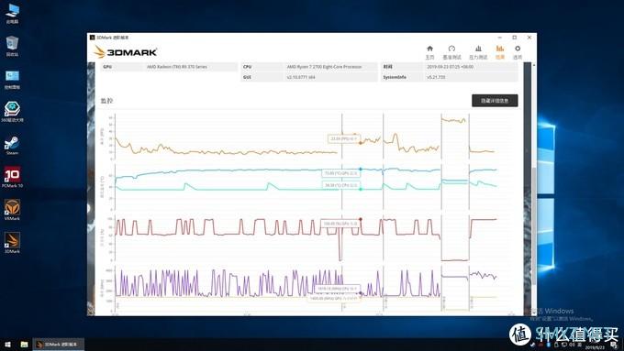The width and height of the screenshot is (624, 351).
Task: Open the Stress Tests chart icon
Action: click(478, 49)
